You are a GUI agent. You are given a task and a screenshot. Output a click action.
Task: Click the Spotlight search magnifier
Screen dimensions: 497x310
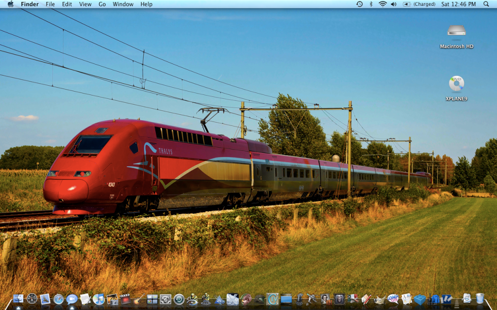click(x=486, y=4)
